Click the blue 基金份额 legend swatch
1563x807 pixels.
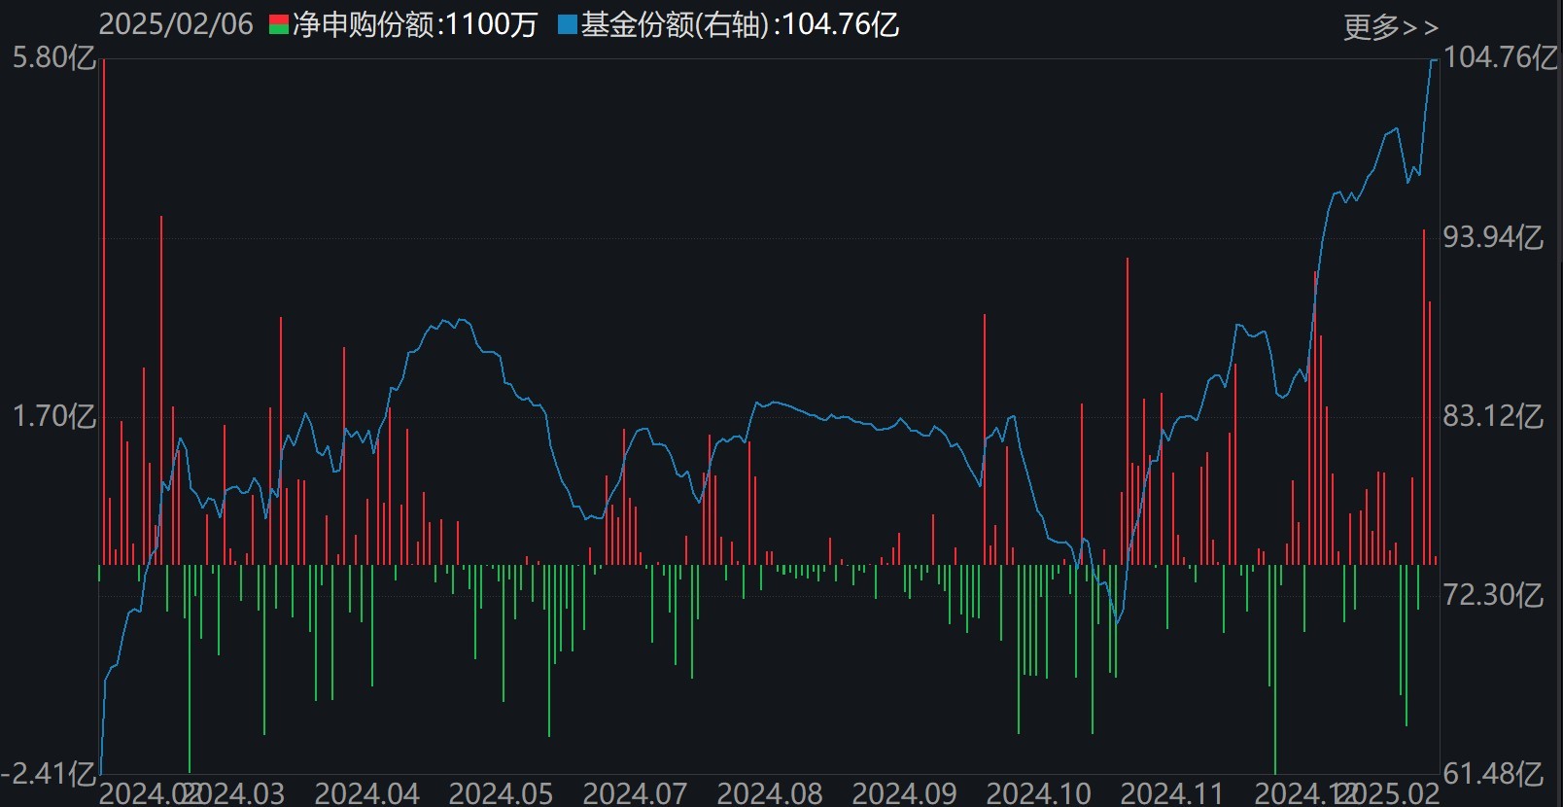(x=568, y=25)
